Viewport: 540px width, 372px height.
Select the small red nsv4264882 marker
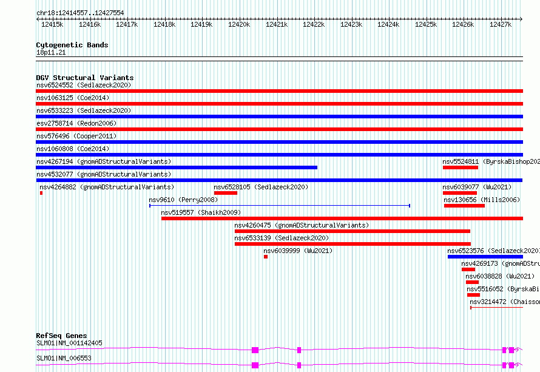(x=41, y=193)
